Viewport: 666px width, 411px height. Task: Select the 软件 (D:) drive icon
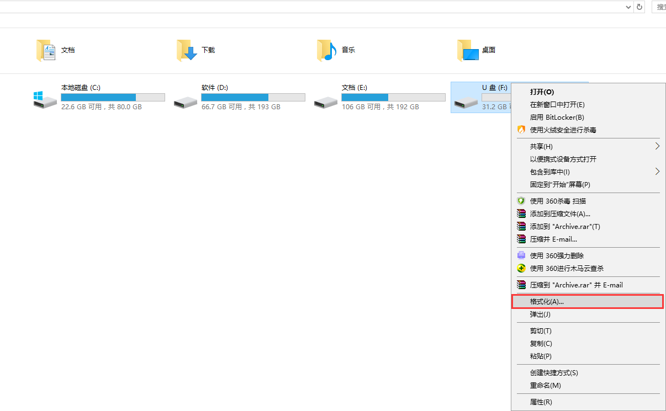click(186, 99)
